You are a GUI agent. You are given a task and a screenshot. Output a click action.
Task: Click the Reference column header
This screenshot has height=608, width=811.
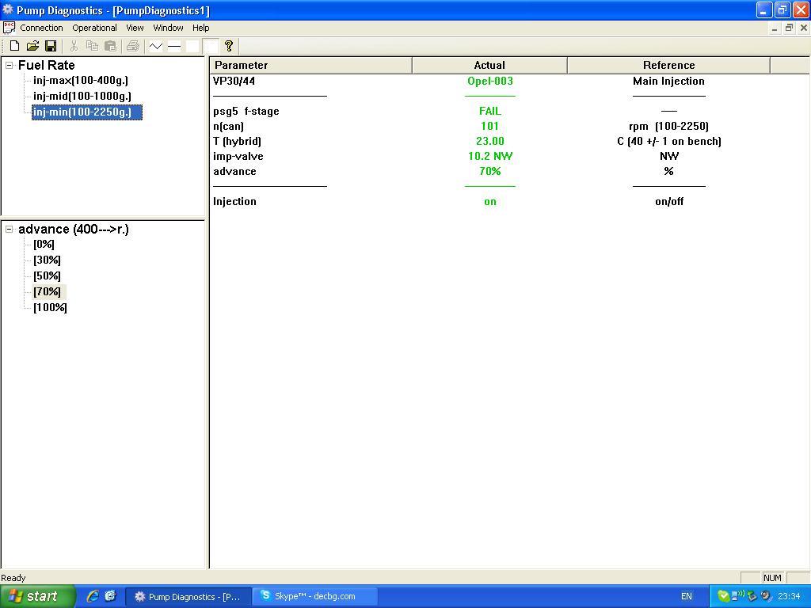click(x=668, y=65)
